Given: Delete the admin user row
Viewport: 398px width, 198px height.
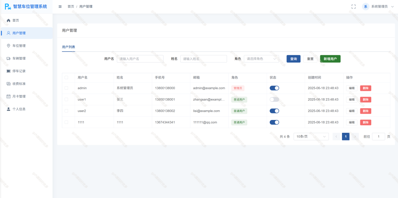Looking at the screenshot, I should [x=365, y=88].
